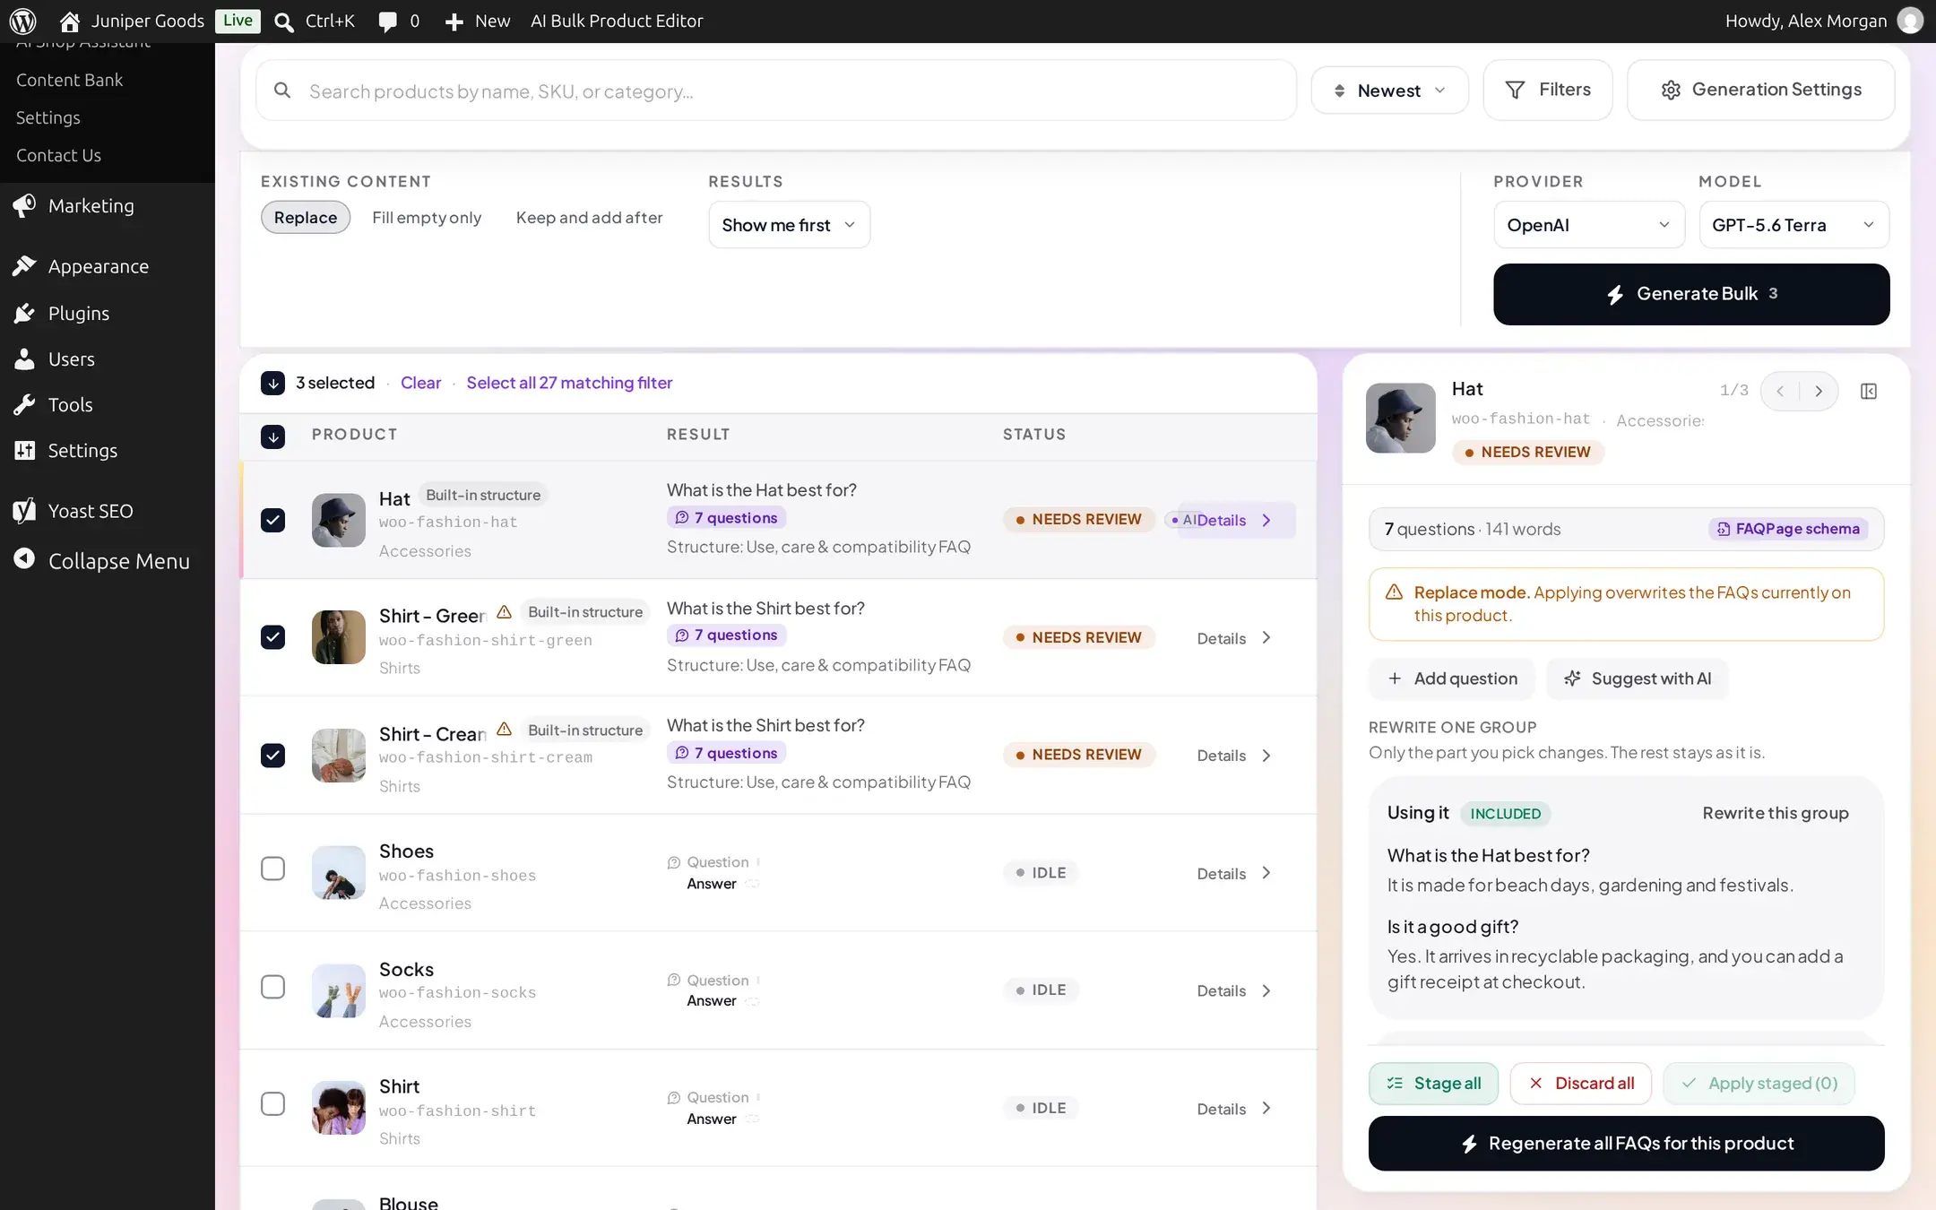Uncheck the Shirt - Cream checkbox
The width and height of the screenshot is (1936, 1210).
(x=272, y=756)
